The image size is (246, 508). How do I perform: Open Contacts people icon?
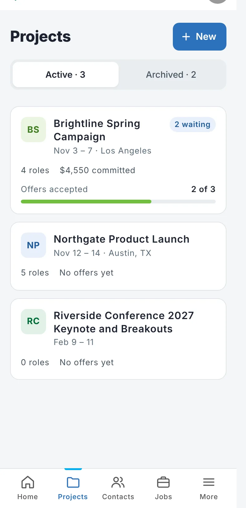pyautogui.click(x=118, y=482)
